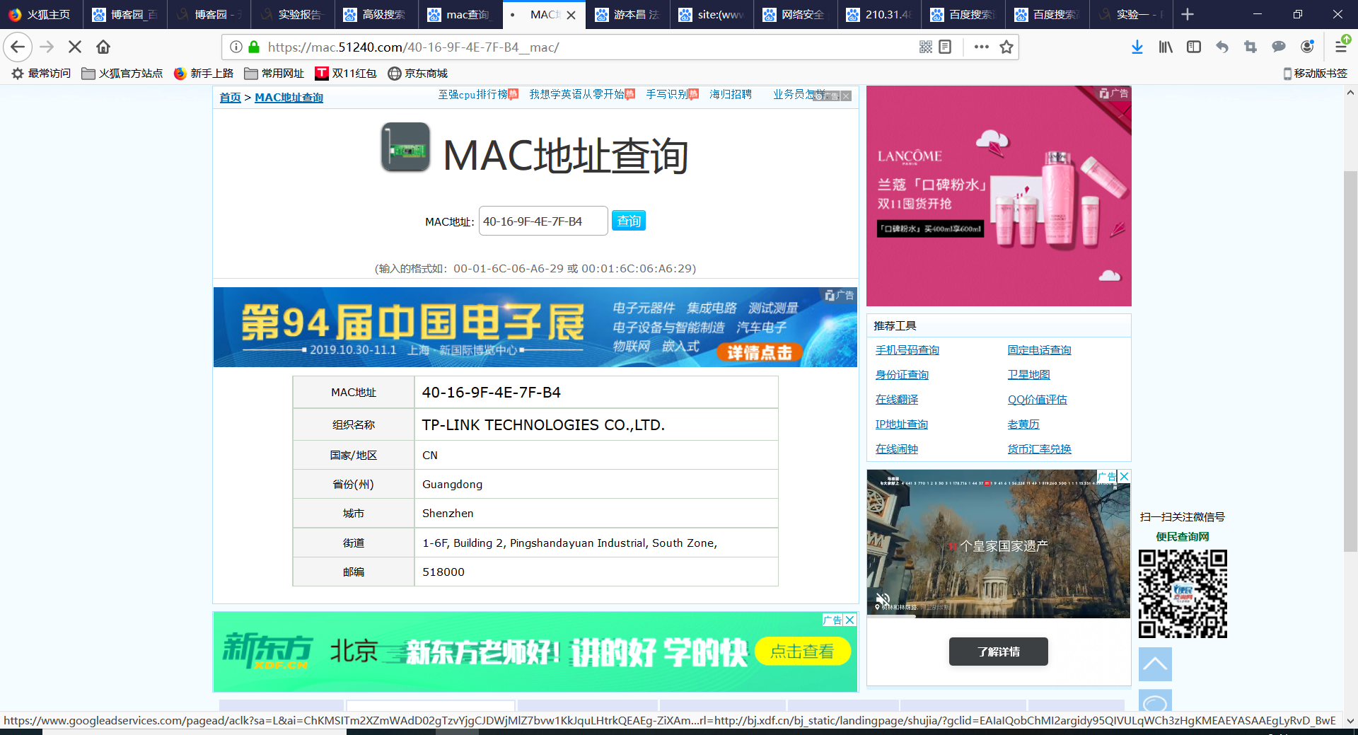Open the 卫星地图 tool link
Image resolution: width=1358 pixels, height=735 pixels.
1029,375
